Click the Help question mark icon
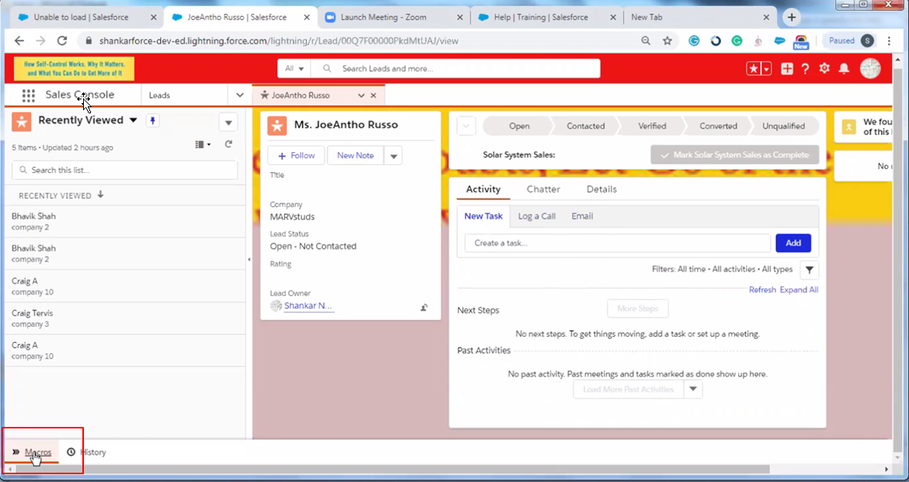The height and width of the screenshot is (482, 909). tap(806, 68)
